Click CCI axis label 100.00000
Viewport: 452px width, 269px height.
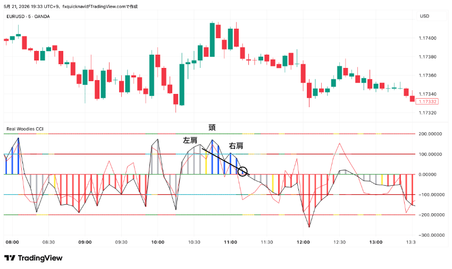tap(430, 154)
